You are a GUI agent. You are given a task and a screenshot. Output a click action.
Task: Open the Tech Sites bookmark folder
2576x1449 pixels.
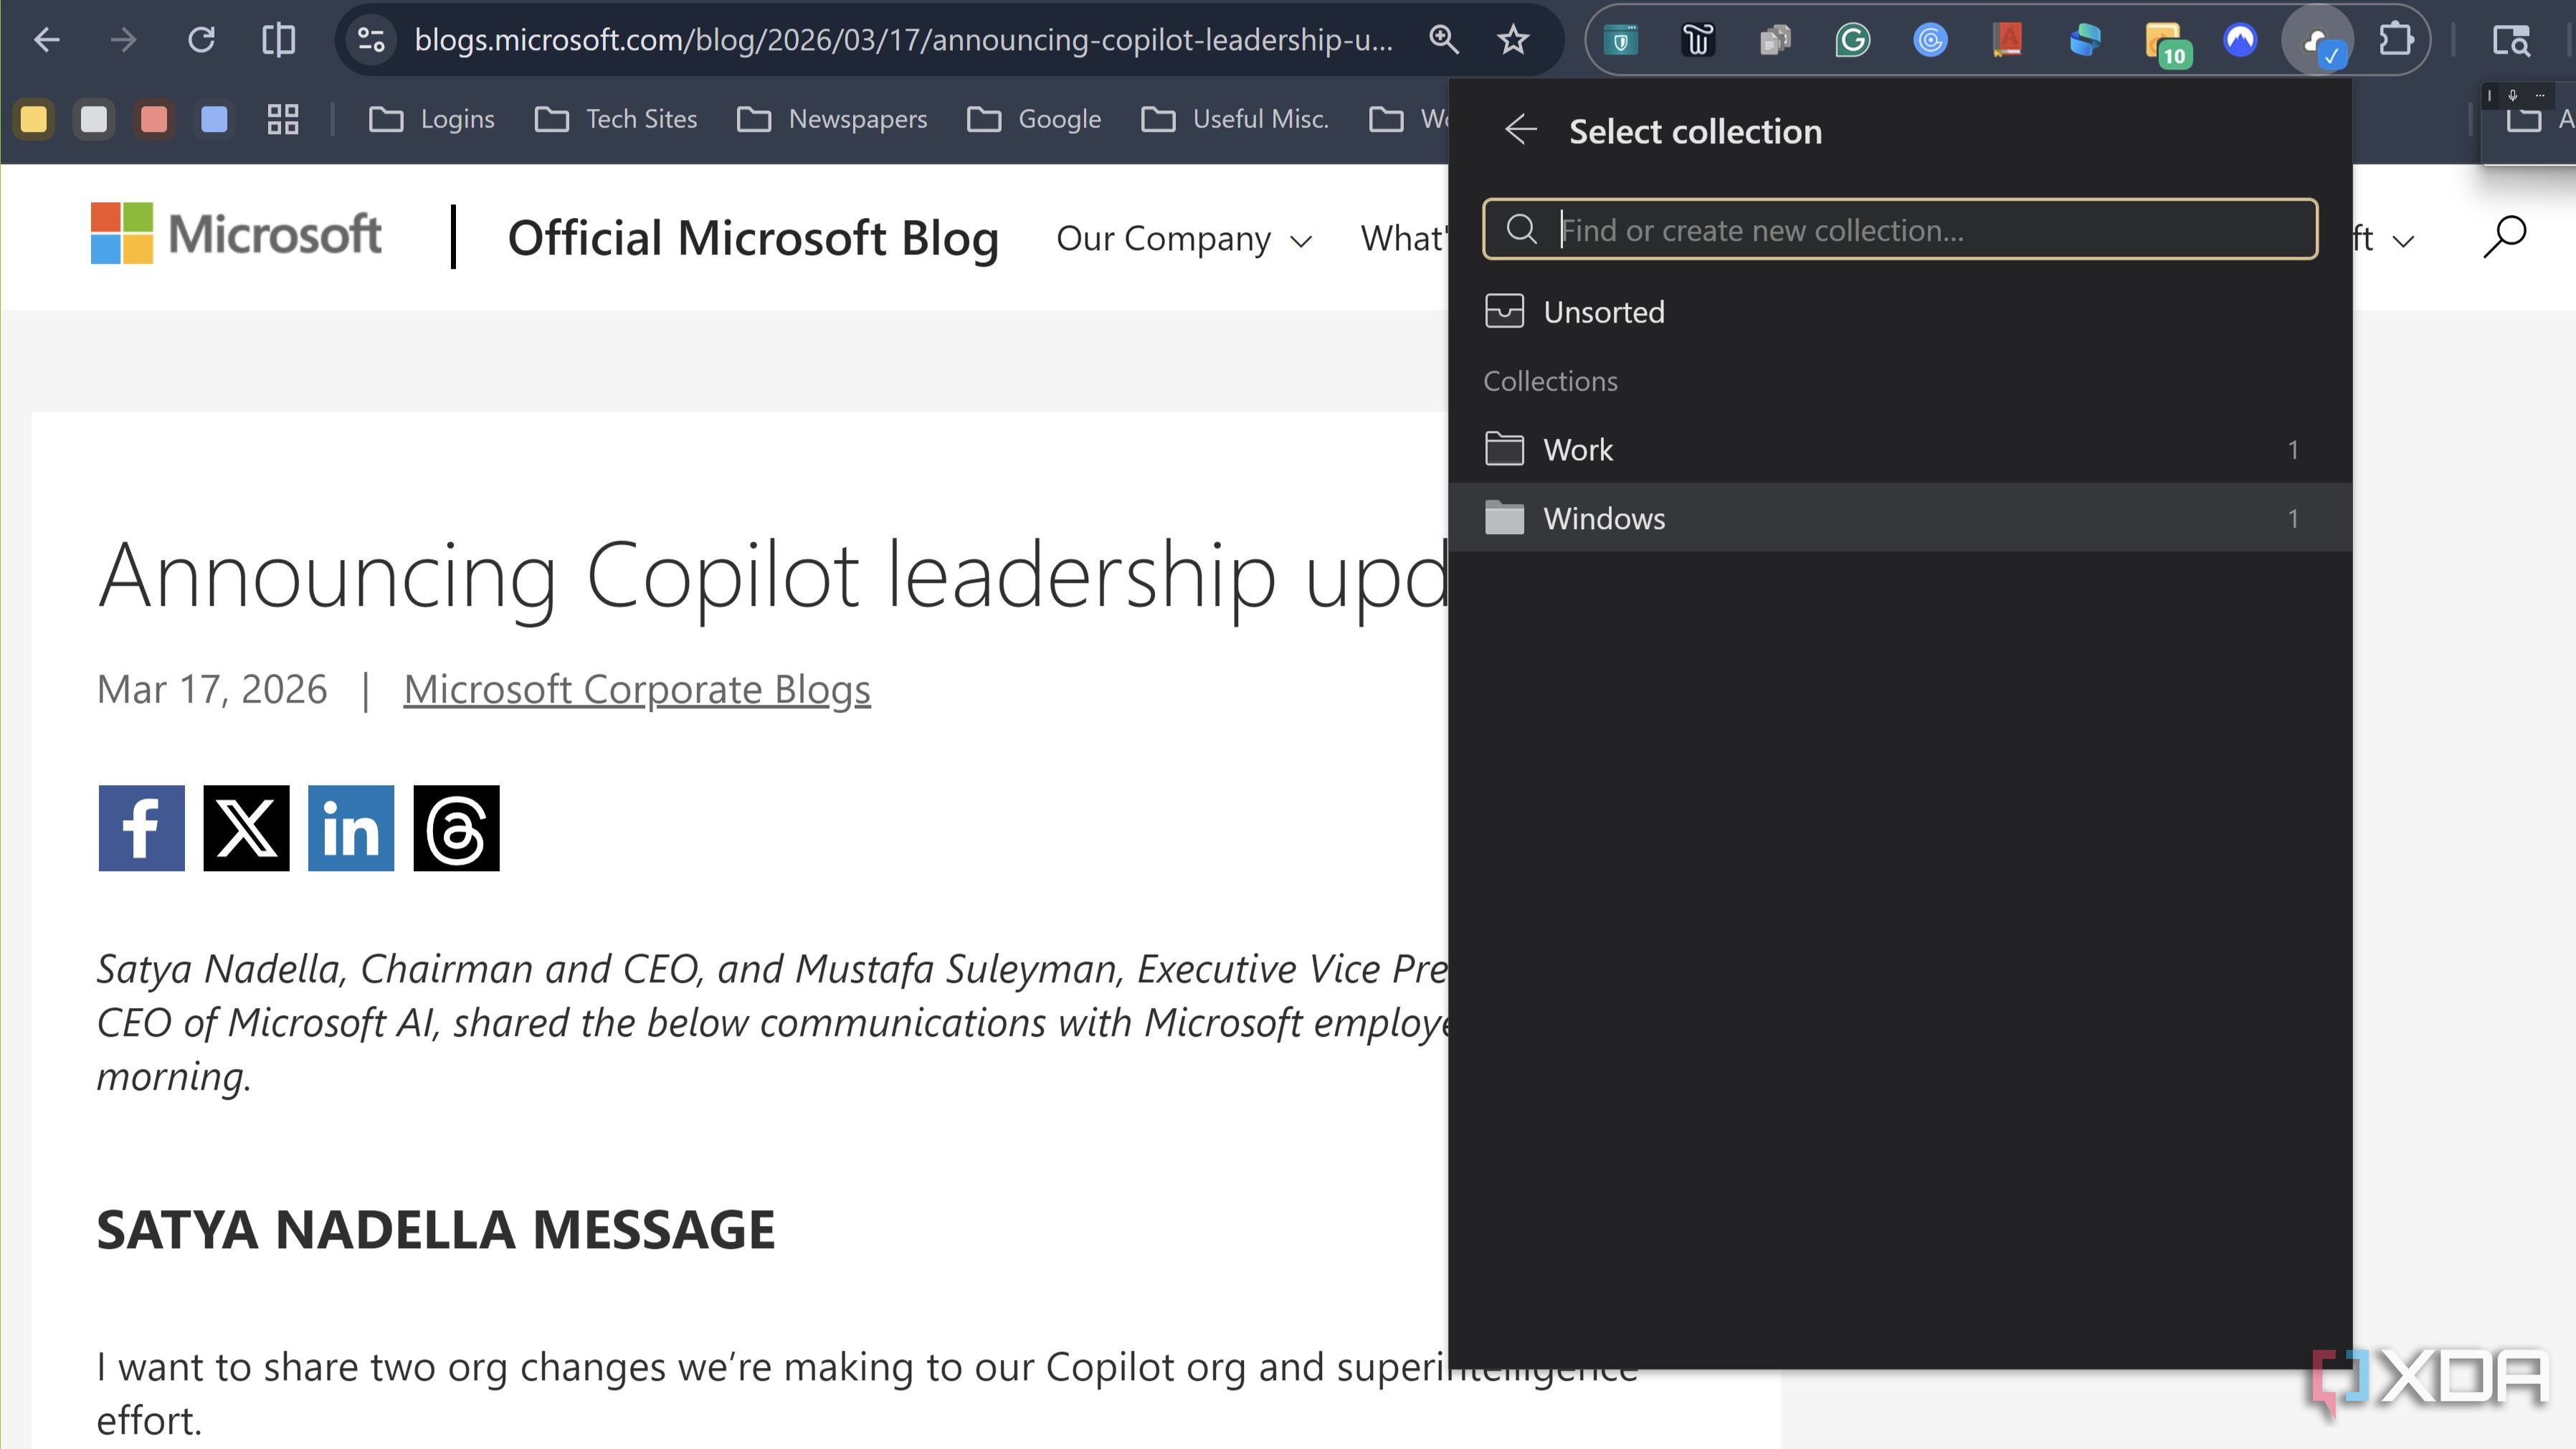616,119
